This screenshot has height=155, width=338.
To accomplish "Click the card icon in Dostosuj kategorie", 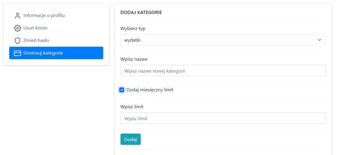I will click(18, 53).
